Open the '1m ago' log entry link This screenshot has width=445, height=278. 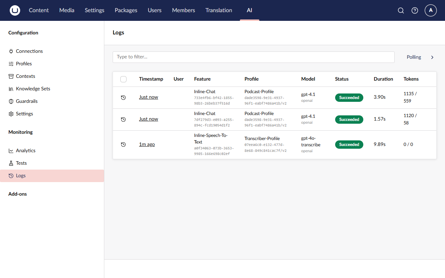[x=147, y=145]
